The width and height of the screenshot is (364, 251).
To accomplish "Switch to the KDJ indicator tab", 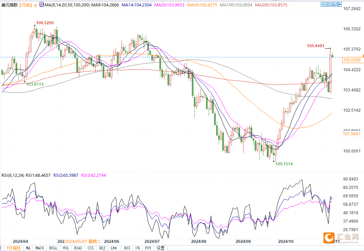I will [x=102, y=248].
